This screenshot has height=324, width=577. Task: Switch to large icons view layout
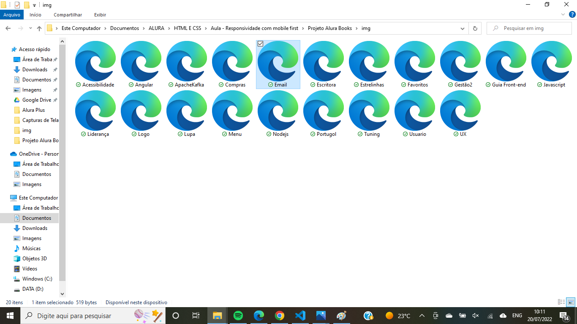pyautogui.click(x=571, y=302)
